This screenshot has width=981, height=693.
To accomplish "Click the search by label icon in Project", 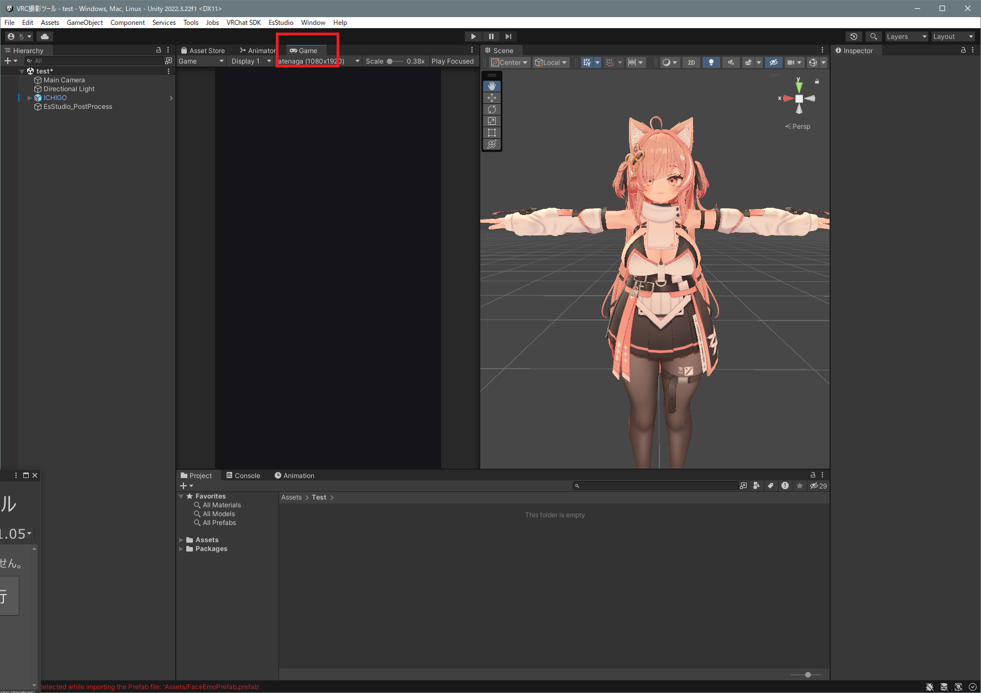I will click(771, 486).
